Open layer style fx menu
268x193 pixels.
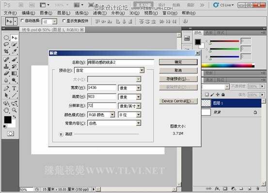coord(217,189)
